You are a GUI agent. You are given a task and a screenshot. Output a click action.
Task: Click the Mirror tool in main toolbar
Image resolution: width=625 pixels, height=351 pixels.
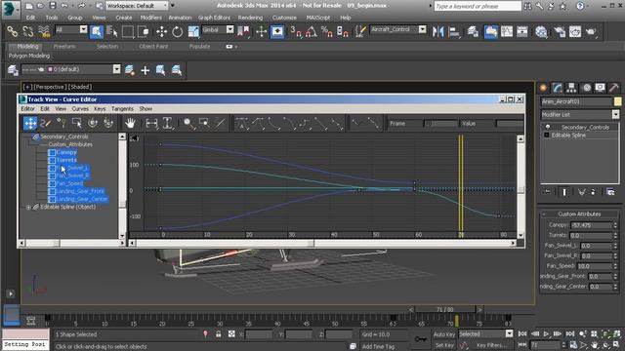point(438,31)
